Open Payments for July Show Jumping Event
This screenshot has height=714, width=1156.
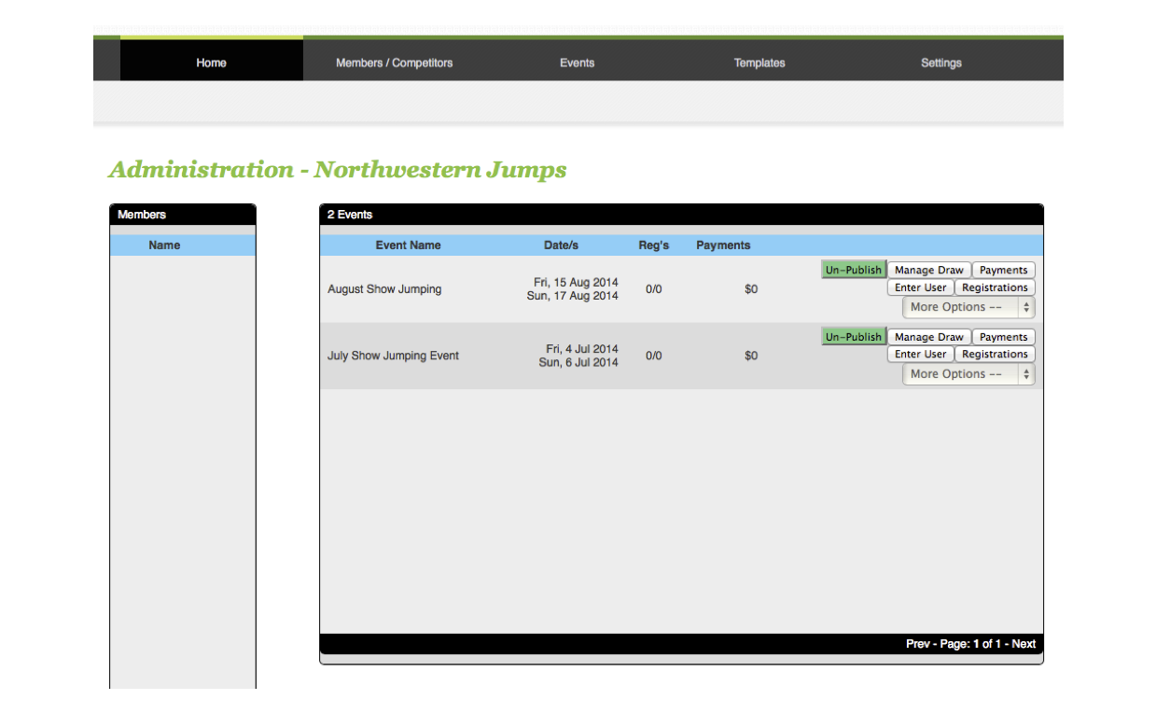click(1003, 337)
